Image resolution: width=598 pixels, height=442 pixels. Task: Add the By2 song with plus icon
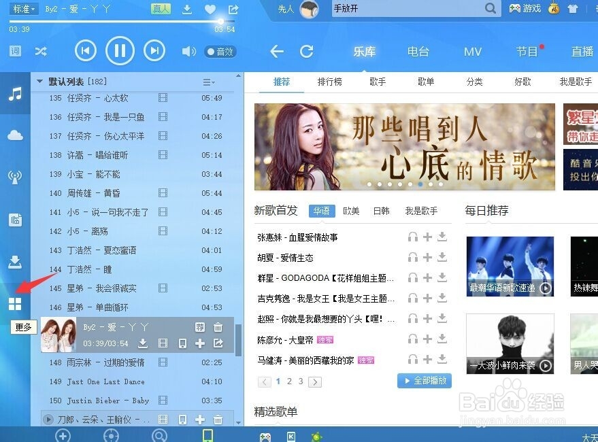click(200, 343)
